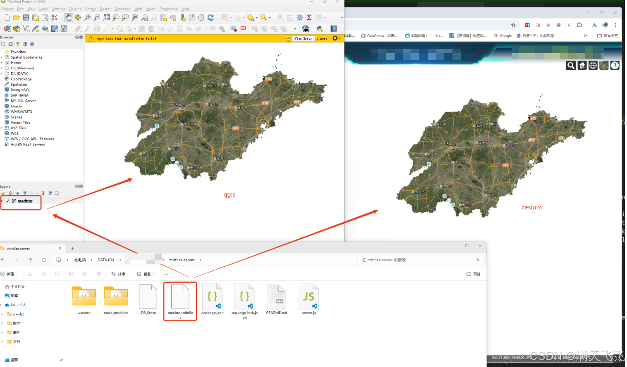Select node_modules folder in Explorer
Viewport: 627px width, 367px height.
coord(116,301)
